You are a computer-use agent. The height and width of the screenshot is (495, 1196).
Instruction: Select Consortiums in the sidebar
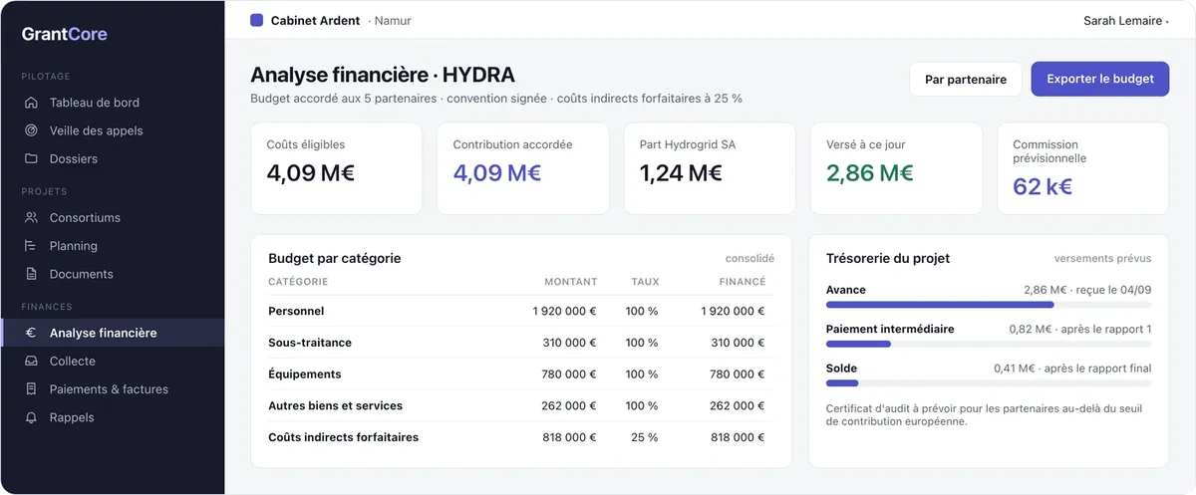113,217
